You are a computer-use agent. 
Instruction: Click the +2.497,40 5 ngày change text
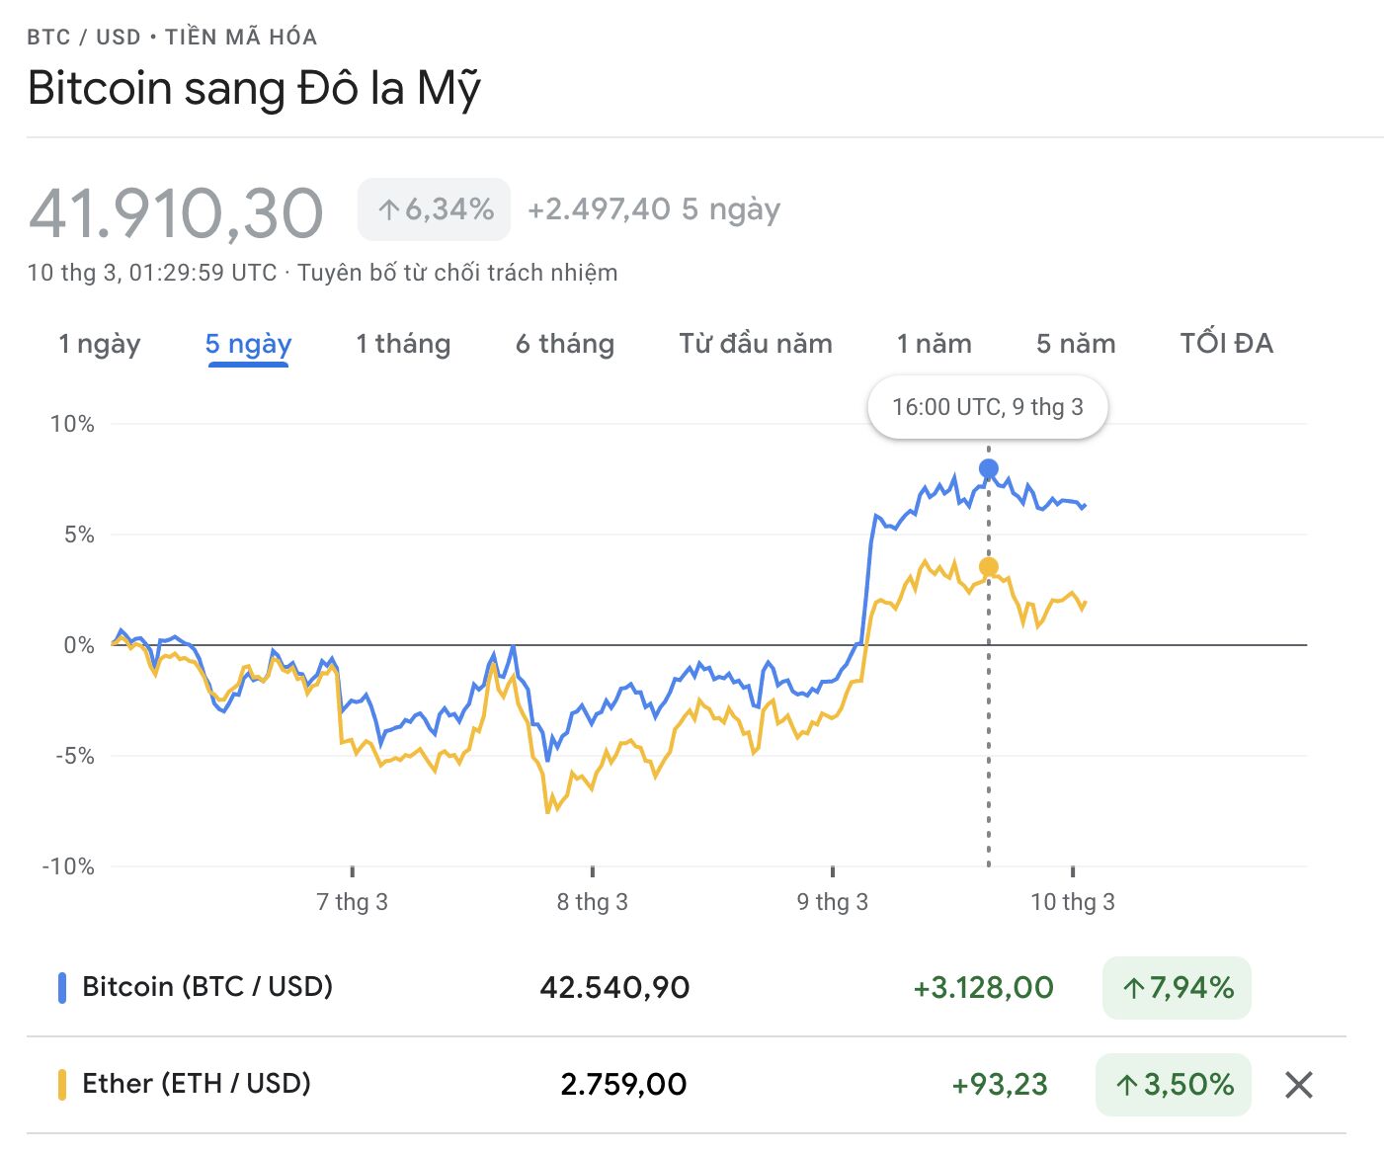[x=654, y=209]
